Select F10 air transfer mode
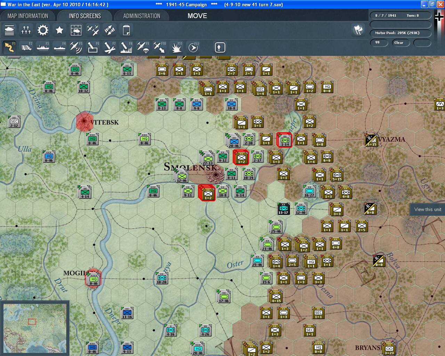 point(160,47)
